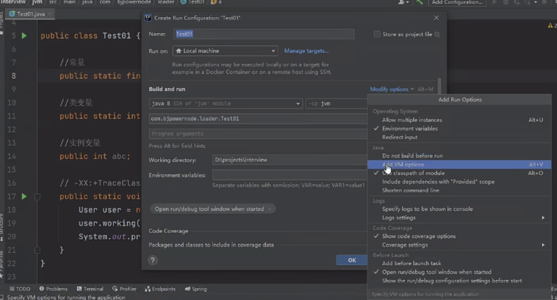
Task: Open the Spring tool window
Action: coord(196,289)
